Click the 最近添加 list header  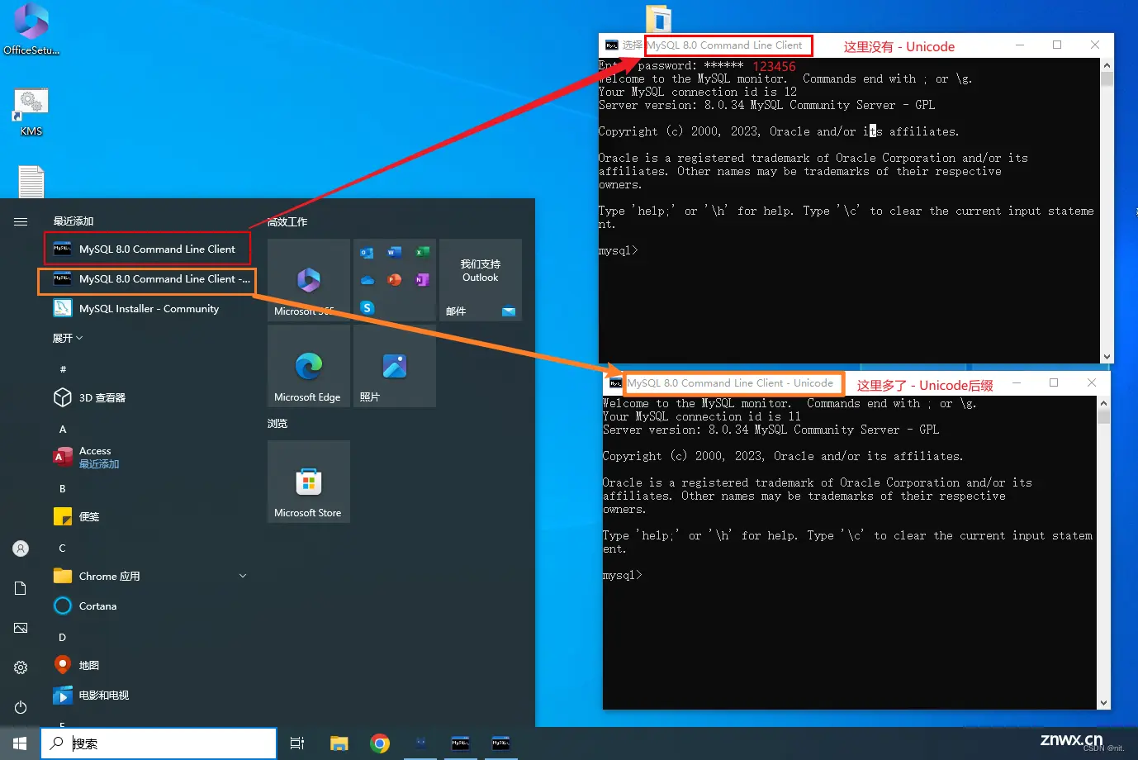(73, 221)
